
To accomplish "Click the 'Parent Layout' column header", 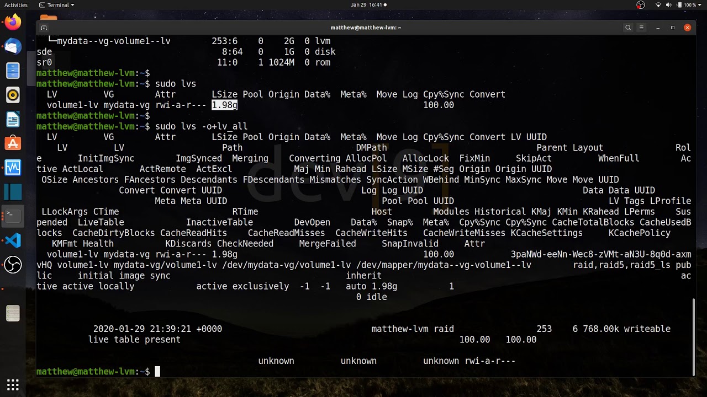I will click(570, 148).
